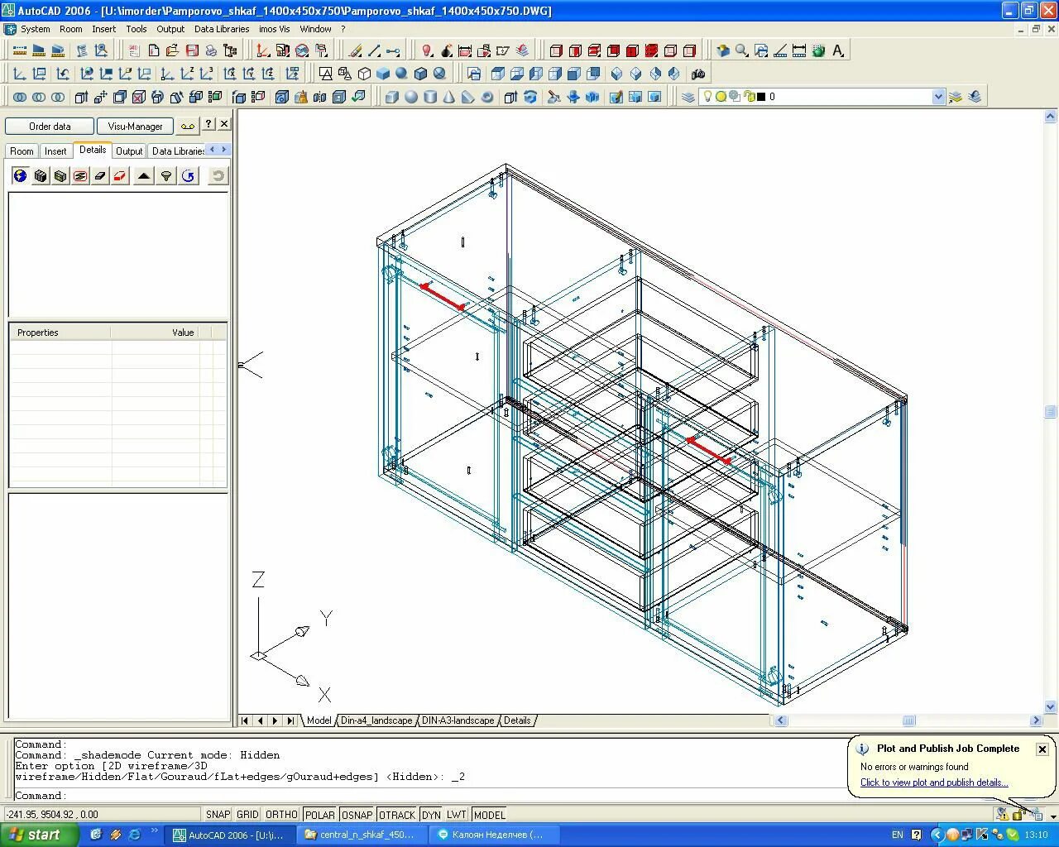1059x847 pixels.
Task: Open the status bar tray menu arrow
Action: [1052, 816]
